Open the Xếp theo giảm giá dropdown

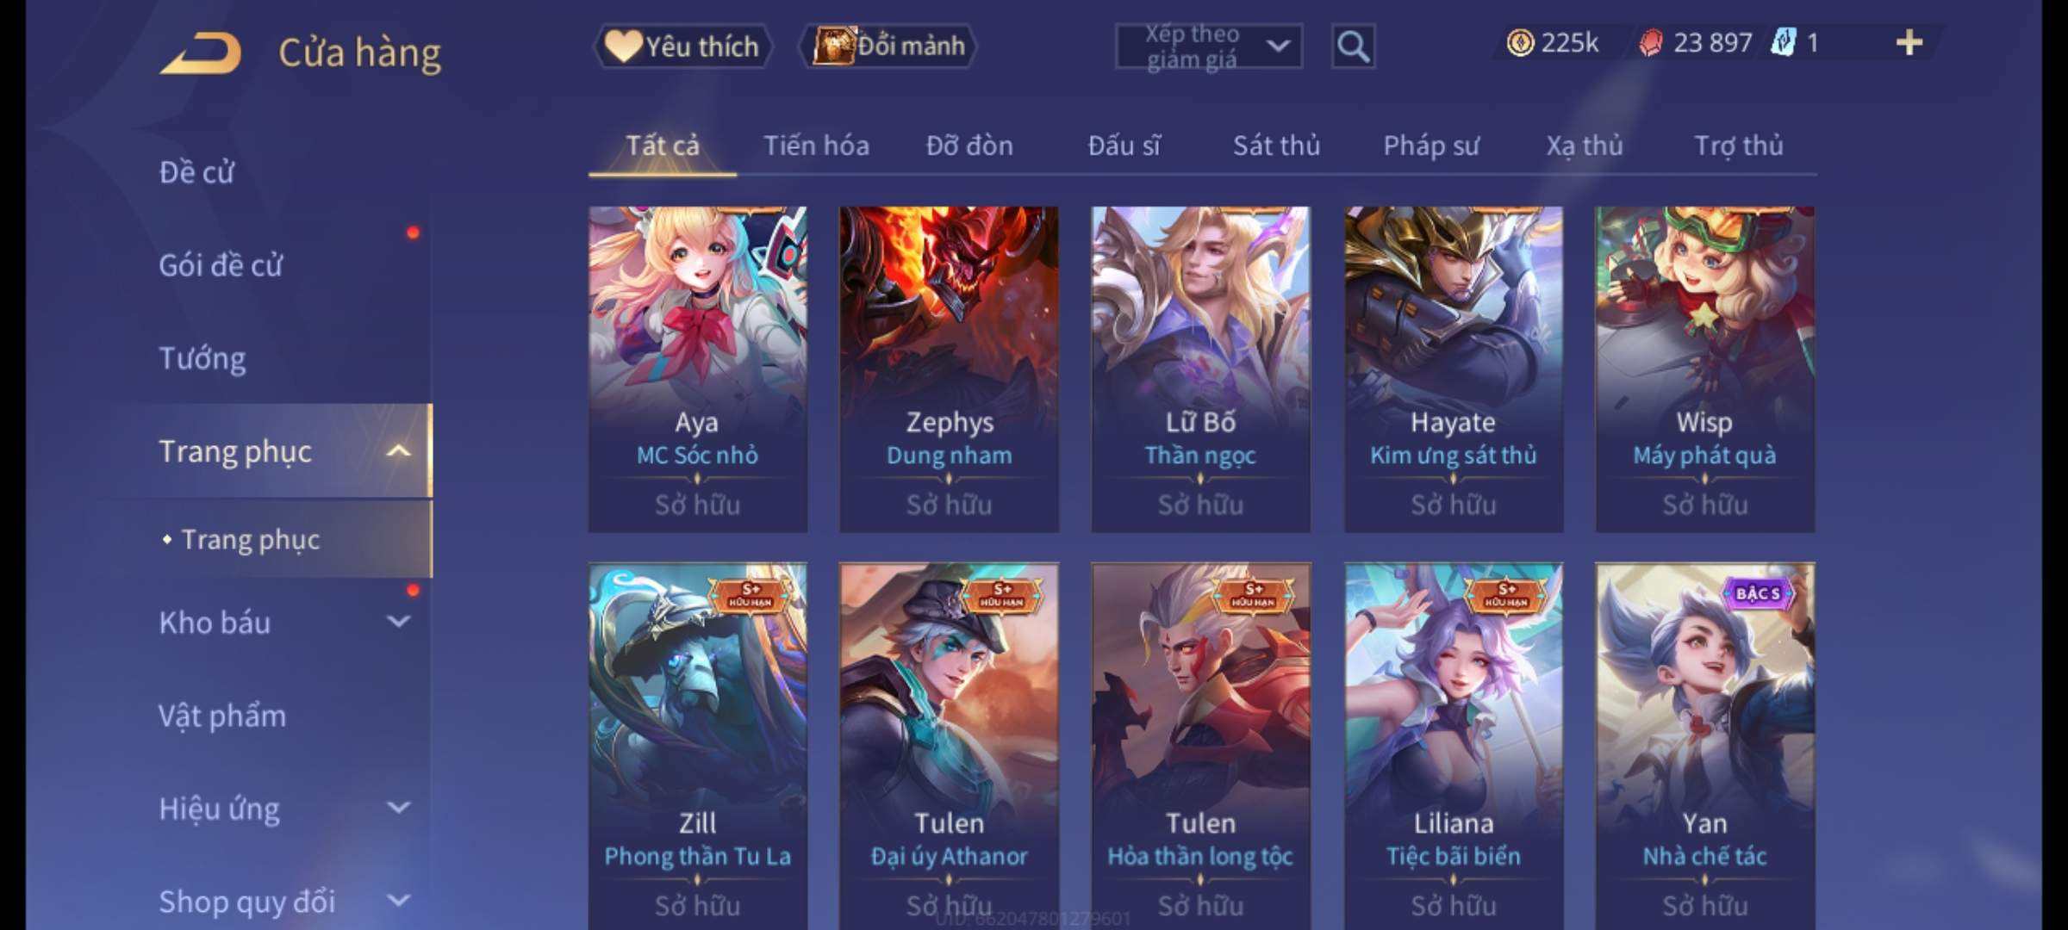[x=1209, y=46]
